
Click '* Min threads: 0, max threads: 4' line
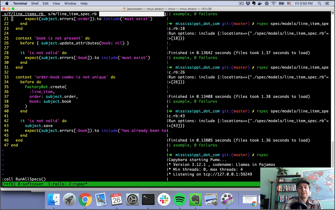pyautogui.click(x=205, y=170)
